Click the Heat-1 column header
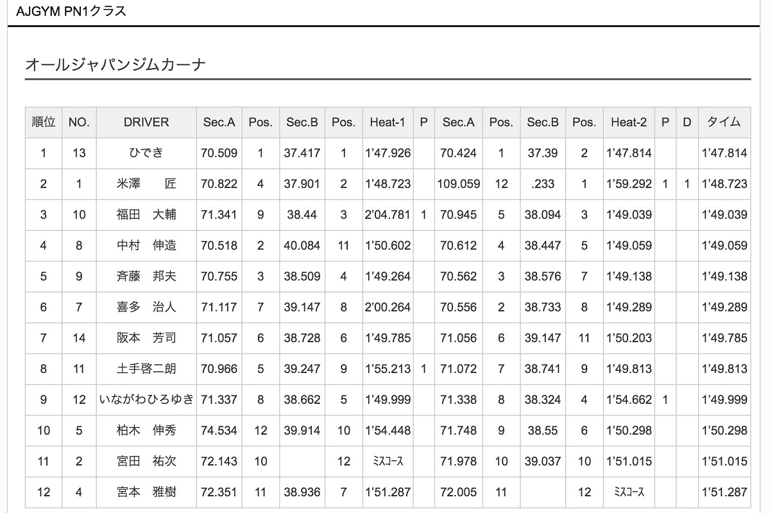This screenshot has width=770, height=513. coord(388,122)
